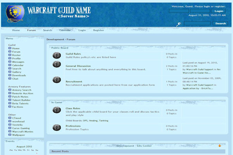This screenshot has height=155, width=233.
Task: Click arrow icon beside Ventrilo
Action: point(10,125)
